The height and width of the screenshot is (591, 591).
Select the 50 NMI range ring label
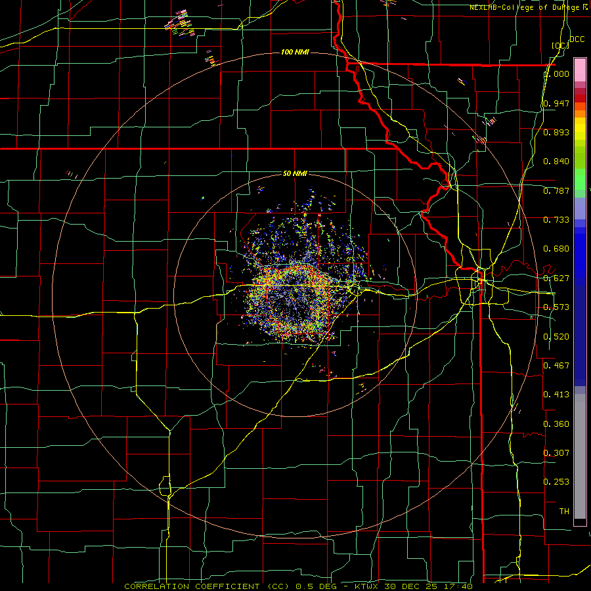pos(295,173)
